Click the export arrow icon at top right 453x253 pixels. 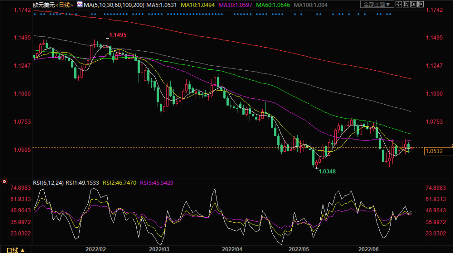(420, 5)
